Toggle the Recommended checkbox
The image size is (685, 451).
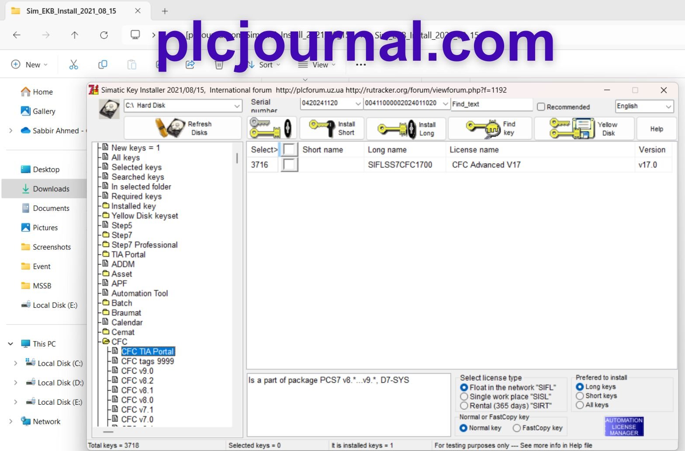point(541,107)
